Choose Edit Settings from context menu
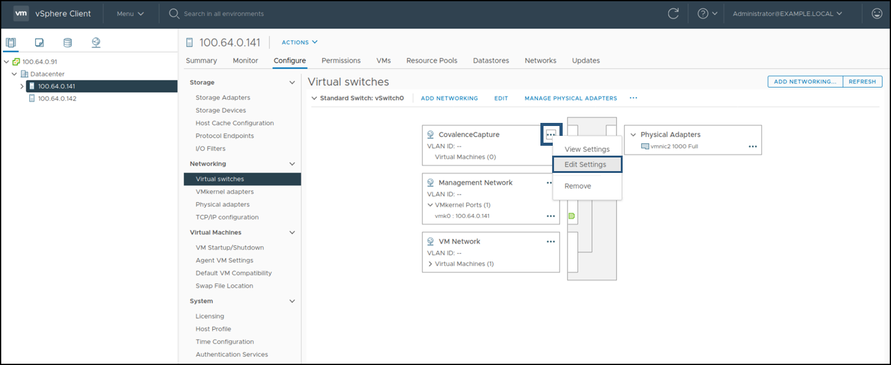This screenshot has width=891, height=365. pos(587,164)
